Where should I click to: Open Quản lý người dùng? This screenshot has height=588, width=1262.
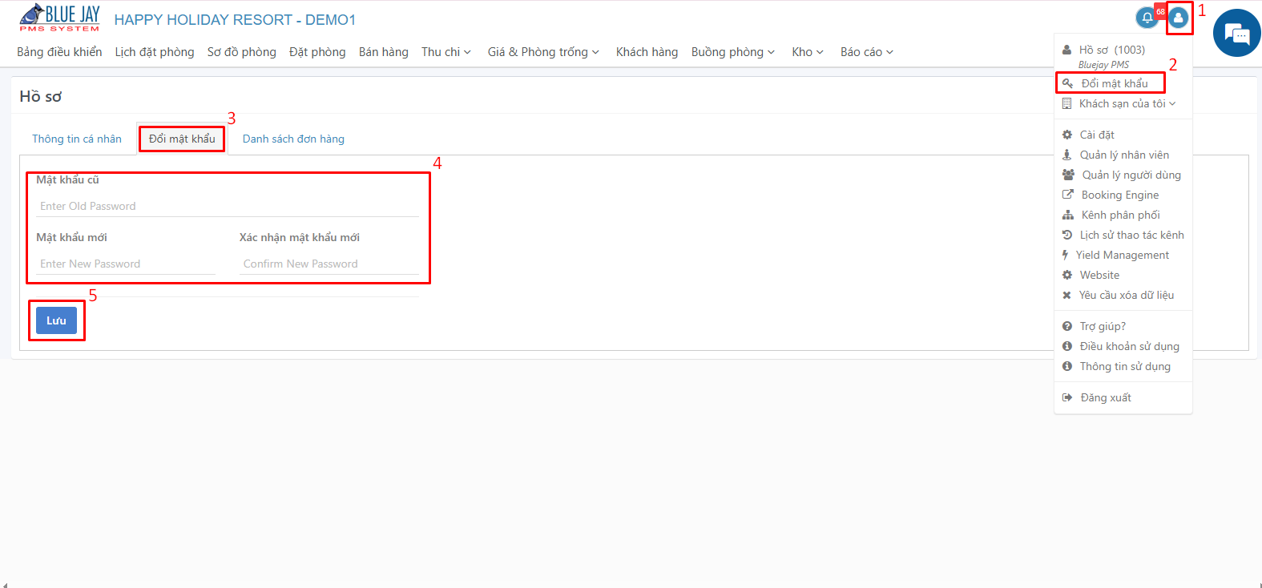click(x=1131, y=175)
